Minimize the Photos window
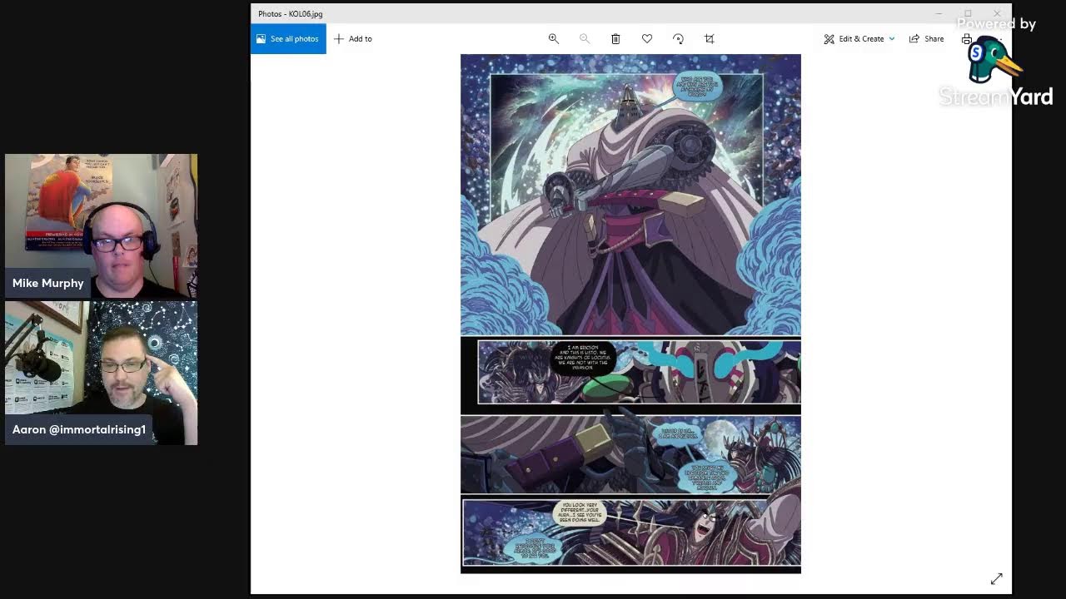 pyautogui.click(x=939, y=13)
